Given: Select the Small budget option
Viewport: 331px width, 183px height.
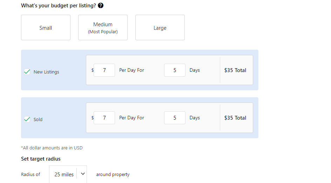Looking at the screenshot, I should [x=46, y=27].
